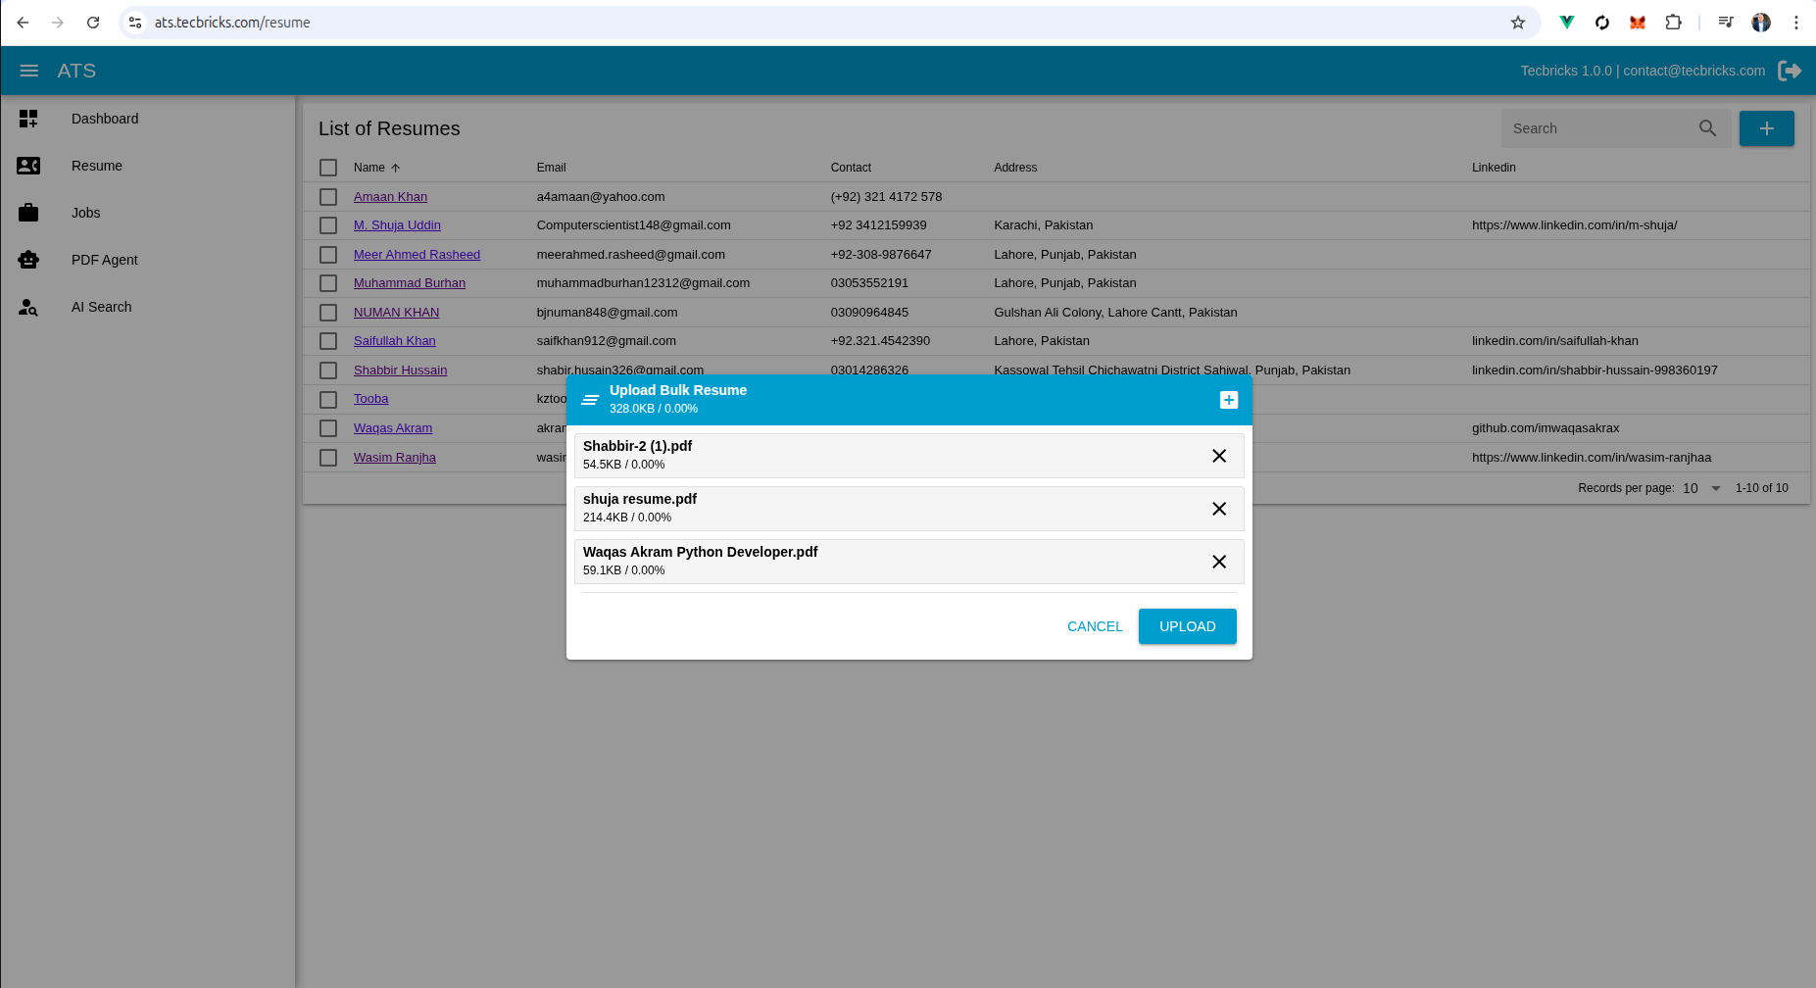1816x988 pixels.
Task: Open Amaan Khan resume link
Action: (390, 197)
